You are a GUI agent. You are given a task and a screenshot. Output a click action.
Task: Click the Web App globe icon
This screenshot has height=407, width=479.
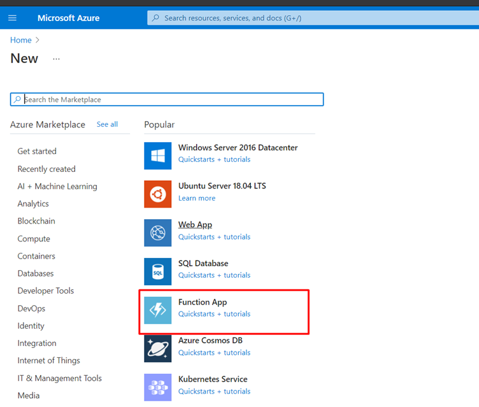(157, 233)
